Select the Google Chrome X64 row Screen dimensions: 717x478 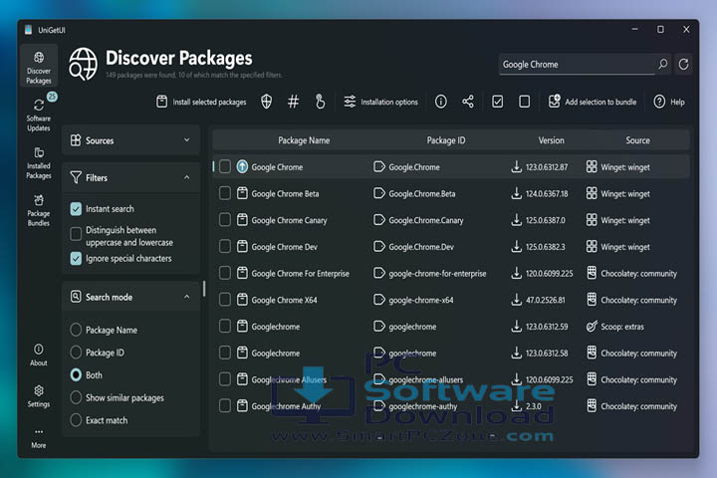coord(451,300)
